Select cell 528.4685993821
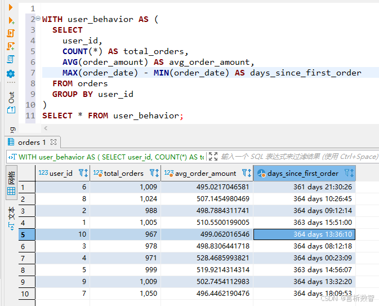This screenshot has width=379, height=306. tap(207, 258)
